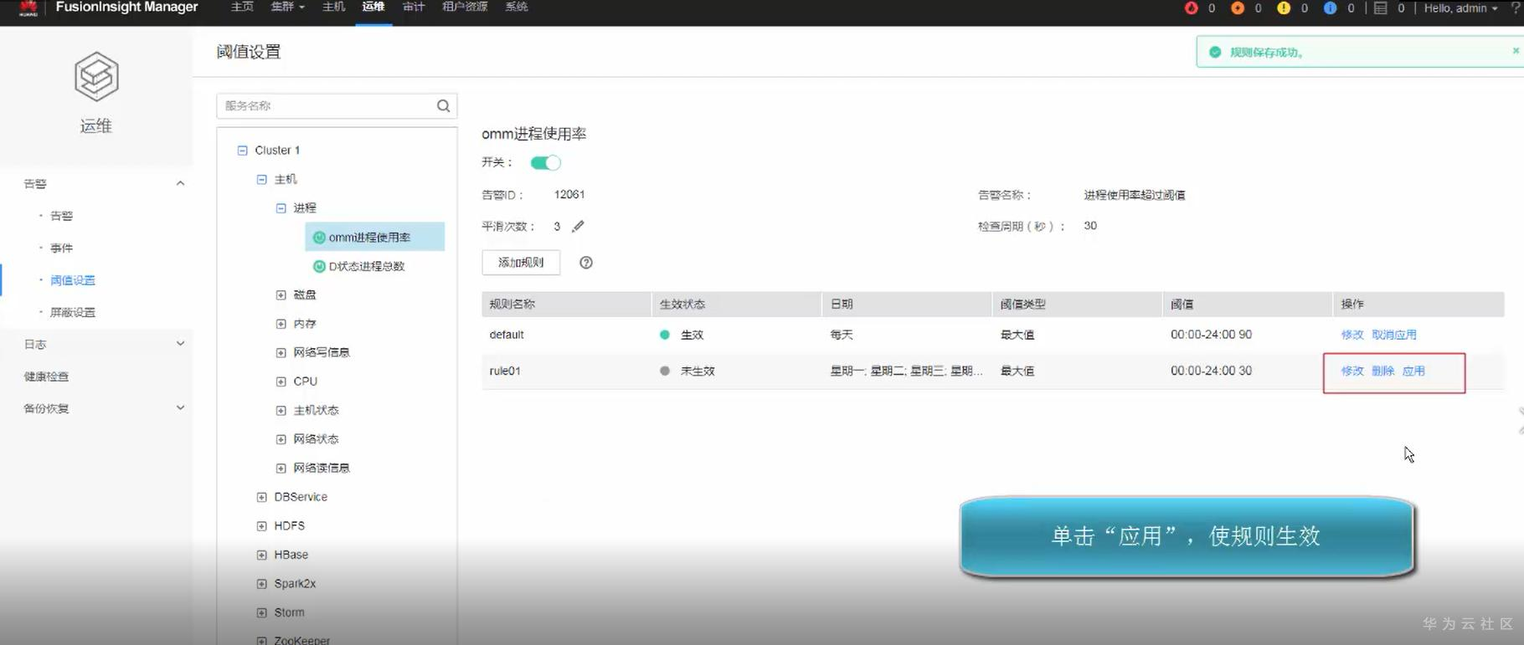Click 修改 for rule01
This screenshot has width=1524, height=645.
click(1352, 371)
